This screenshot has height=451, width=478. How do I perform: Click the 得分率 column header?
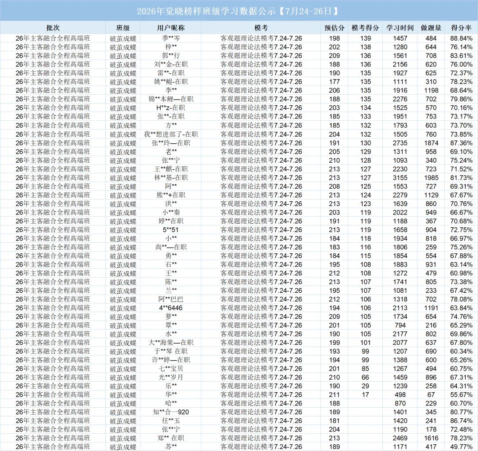[461, 28]
